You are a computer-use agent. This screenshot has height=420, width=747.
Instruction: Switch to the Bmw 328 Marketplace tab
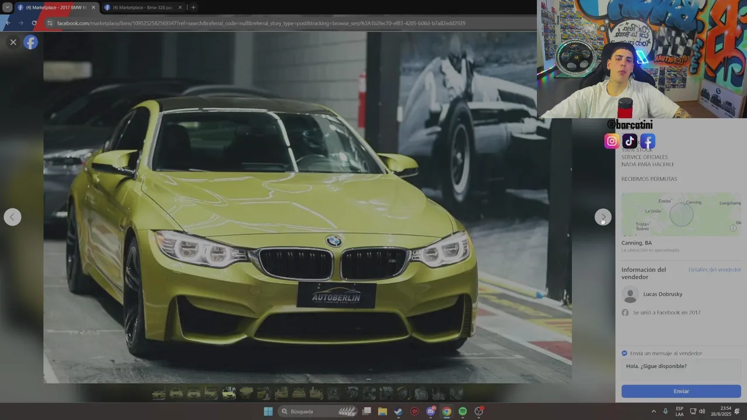point(142,8)
